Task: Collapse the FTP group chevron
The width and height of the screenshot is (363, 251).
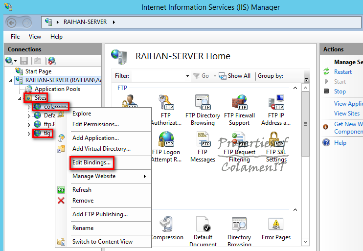Action: [x=295, y=88]
